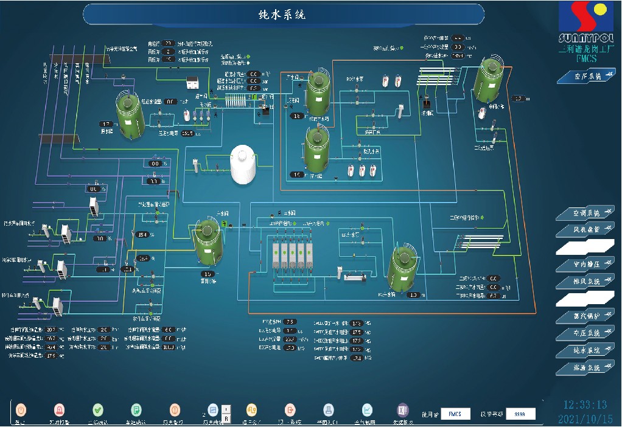The image size is (622, 427).
Task: Open the trend chart icon
Action: pos(368,410)
